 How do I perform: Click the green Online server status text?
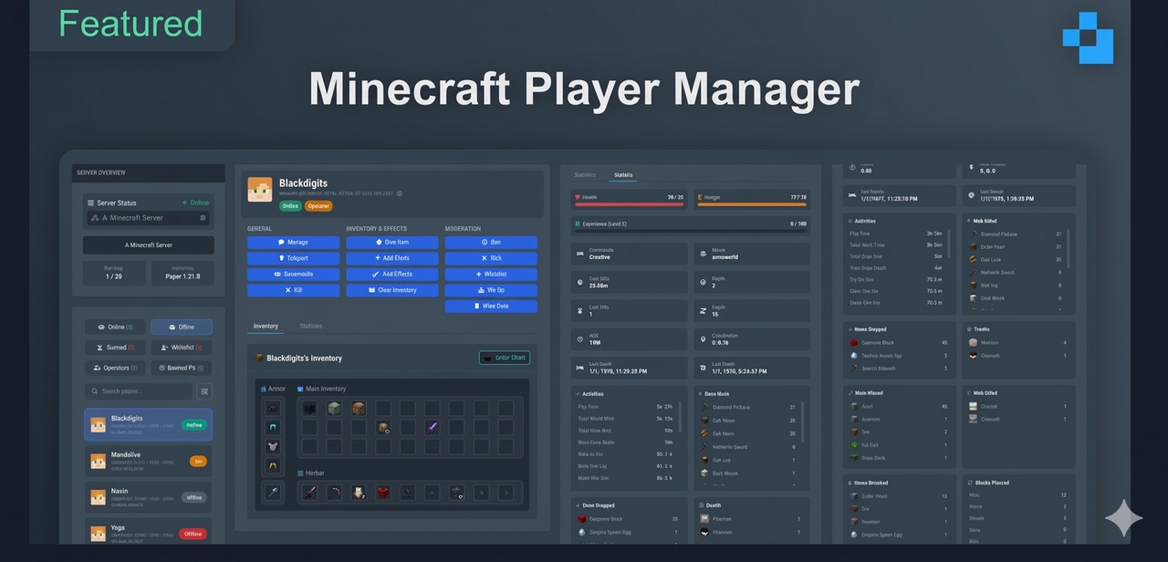click(199, 203)
